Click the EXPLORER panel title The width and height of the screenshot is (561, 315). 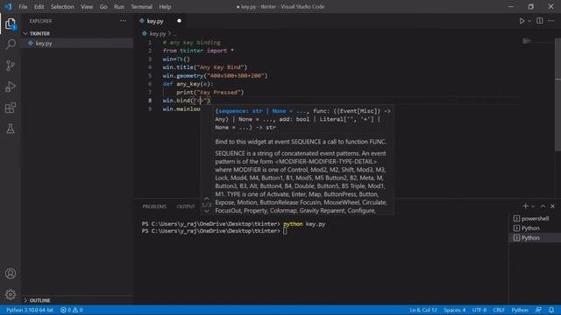40,21
